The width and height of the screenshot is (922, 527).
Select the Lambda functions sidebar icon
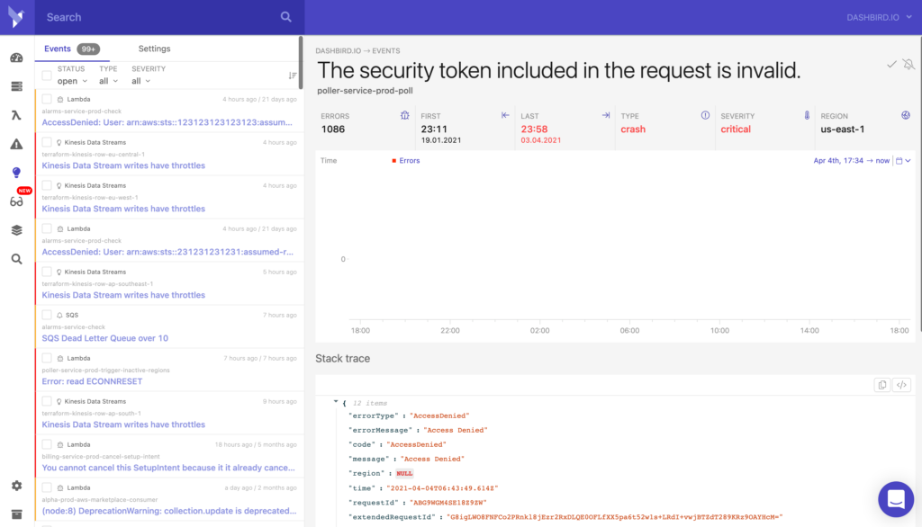(16, 112)
